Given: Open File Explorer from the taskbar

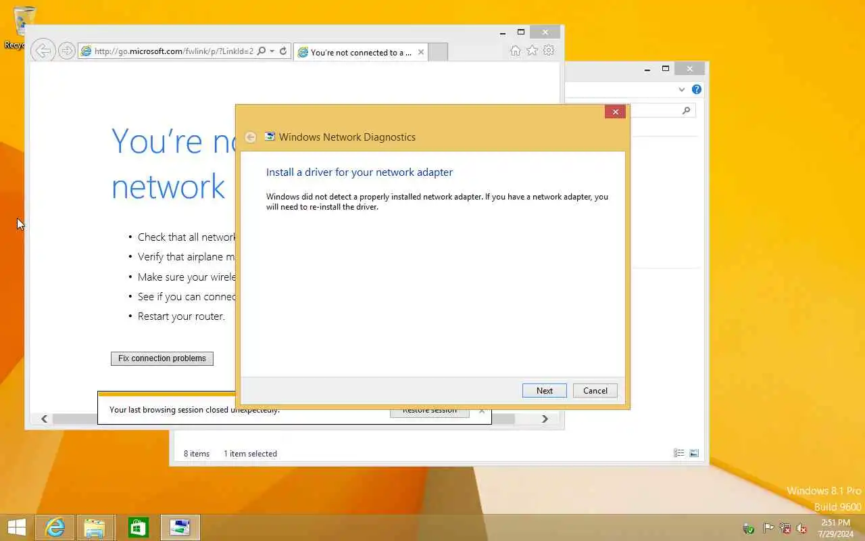Looking at the screenshot, I should click(x=95, y=527).
